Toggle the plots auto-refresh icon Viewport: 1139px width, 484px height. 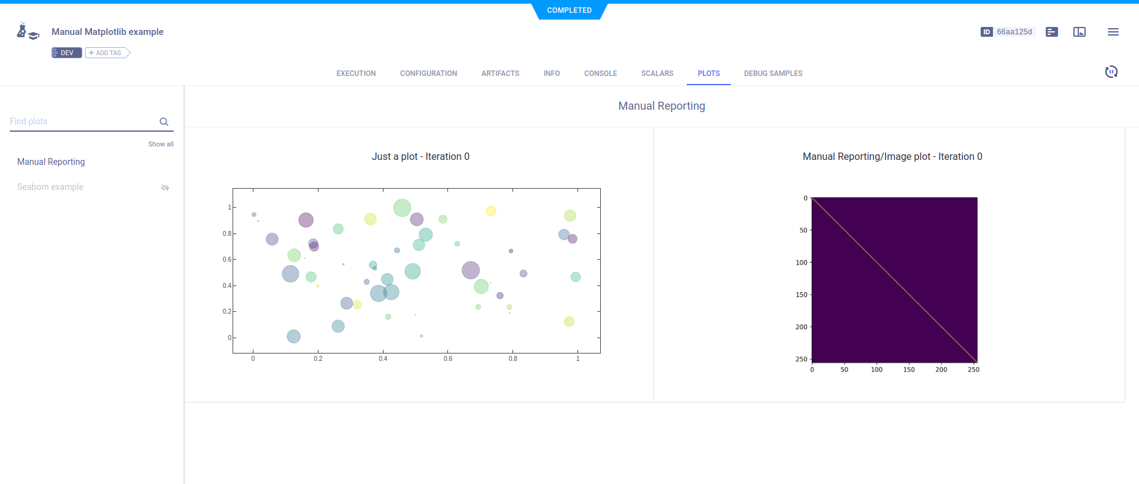1111,72
